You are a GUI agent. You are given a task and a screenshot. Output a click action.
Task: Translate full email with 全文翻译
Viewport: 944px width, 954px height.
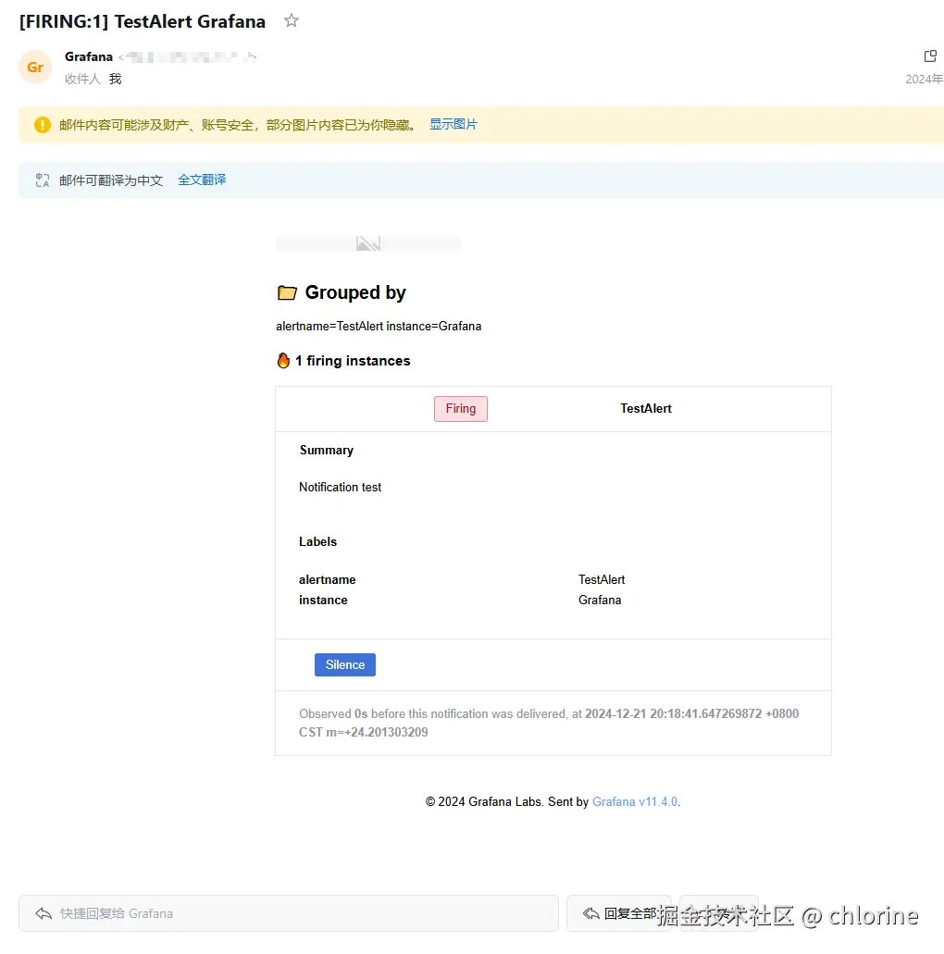(202, 180)
